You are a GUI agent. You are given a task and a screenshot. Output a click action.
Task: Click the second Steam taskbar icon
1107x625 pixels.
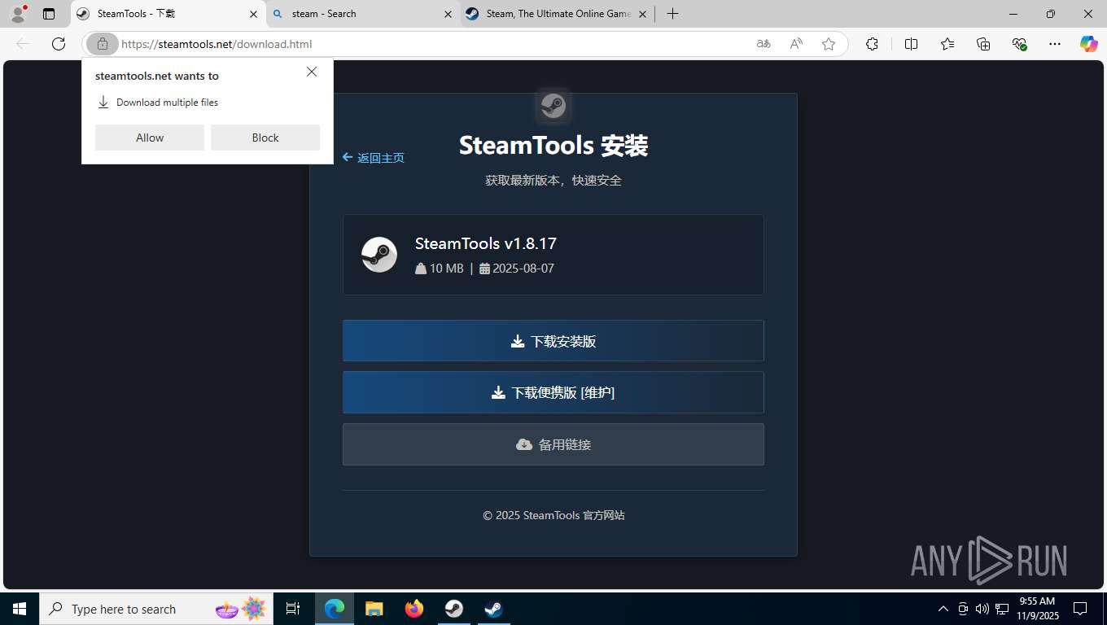click(x=493, y=609)
